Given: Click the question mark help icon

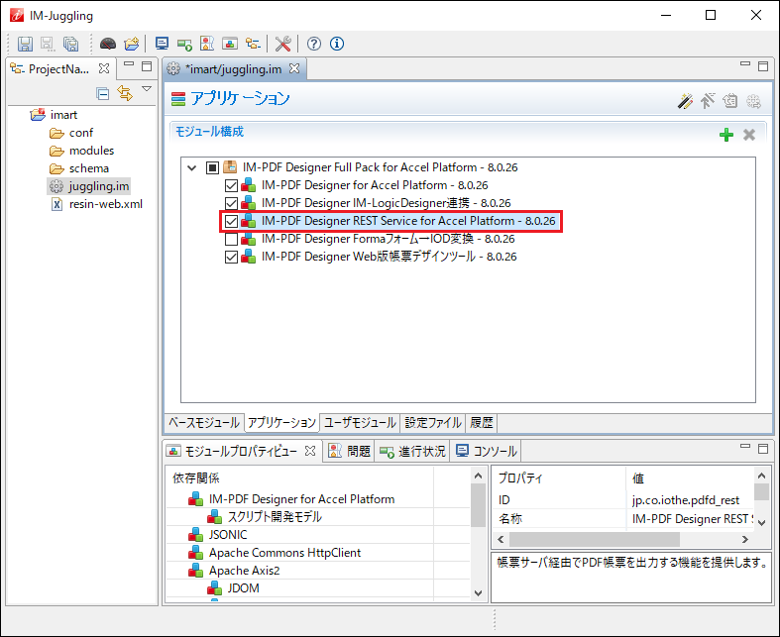Looking at the screenshot, I should point(313,44).
